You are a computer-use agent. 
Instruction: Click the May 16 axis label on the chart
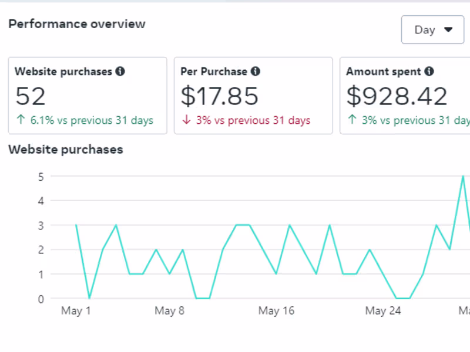click(x=276, y=310)
